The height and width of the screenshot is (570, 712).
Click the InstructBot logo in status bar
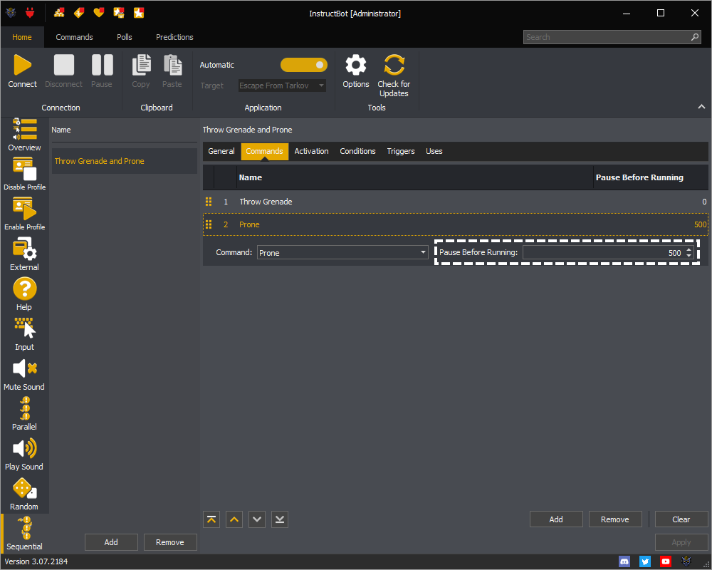[686, 561]
